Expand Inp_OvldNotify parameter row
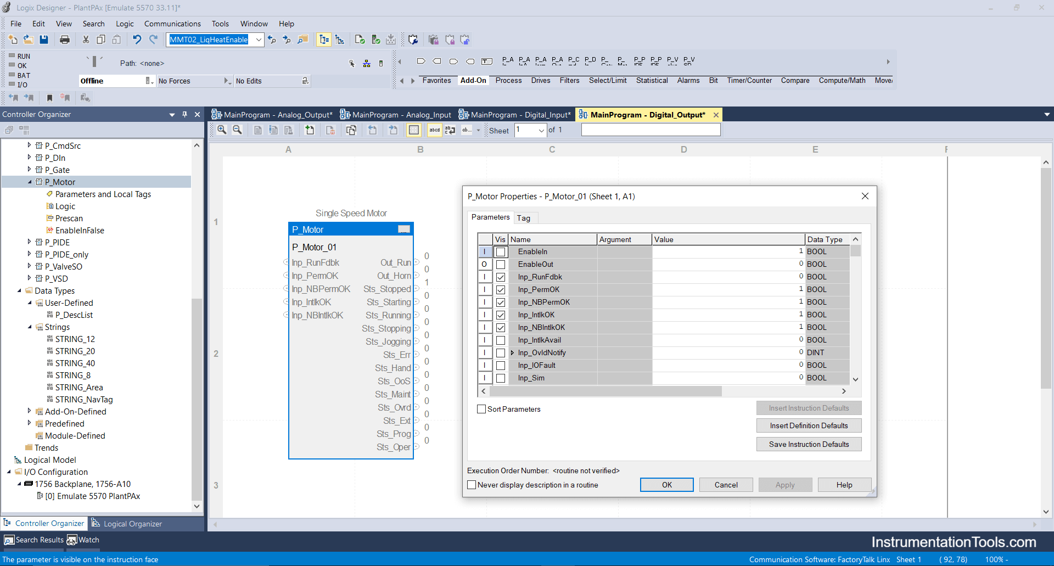Screen dimensions: 1054x566 point(512,352)
